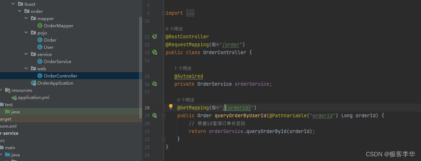Click the resources folder icon
Viewport: 421px width, 161px height.
(x=8, y=90)
